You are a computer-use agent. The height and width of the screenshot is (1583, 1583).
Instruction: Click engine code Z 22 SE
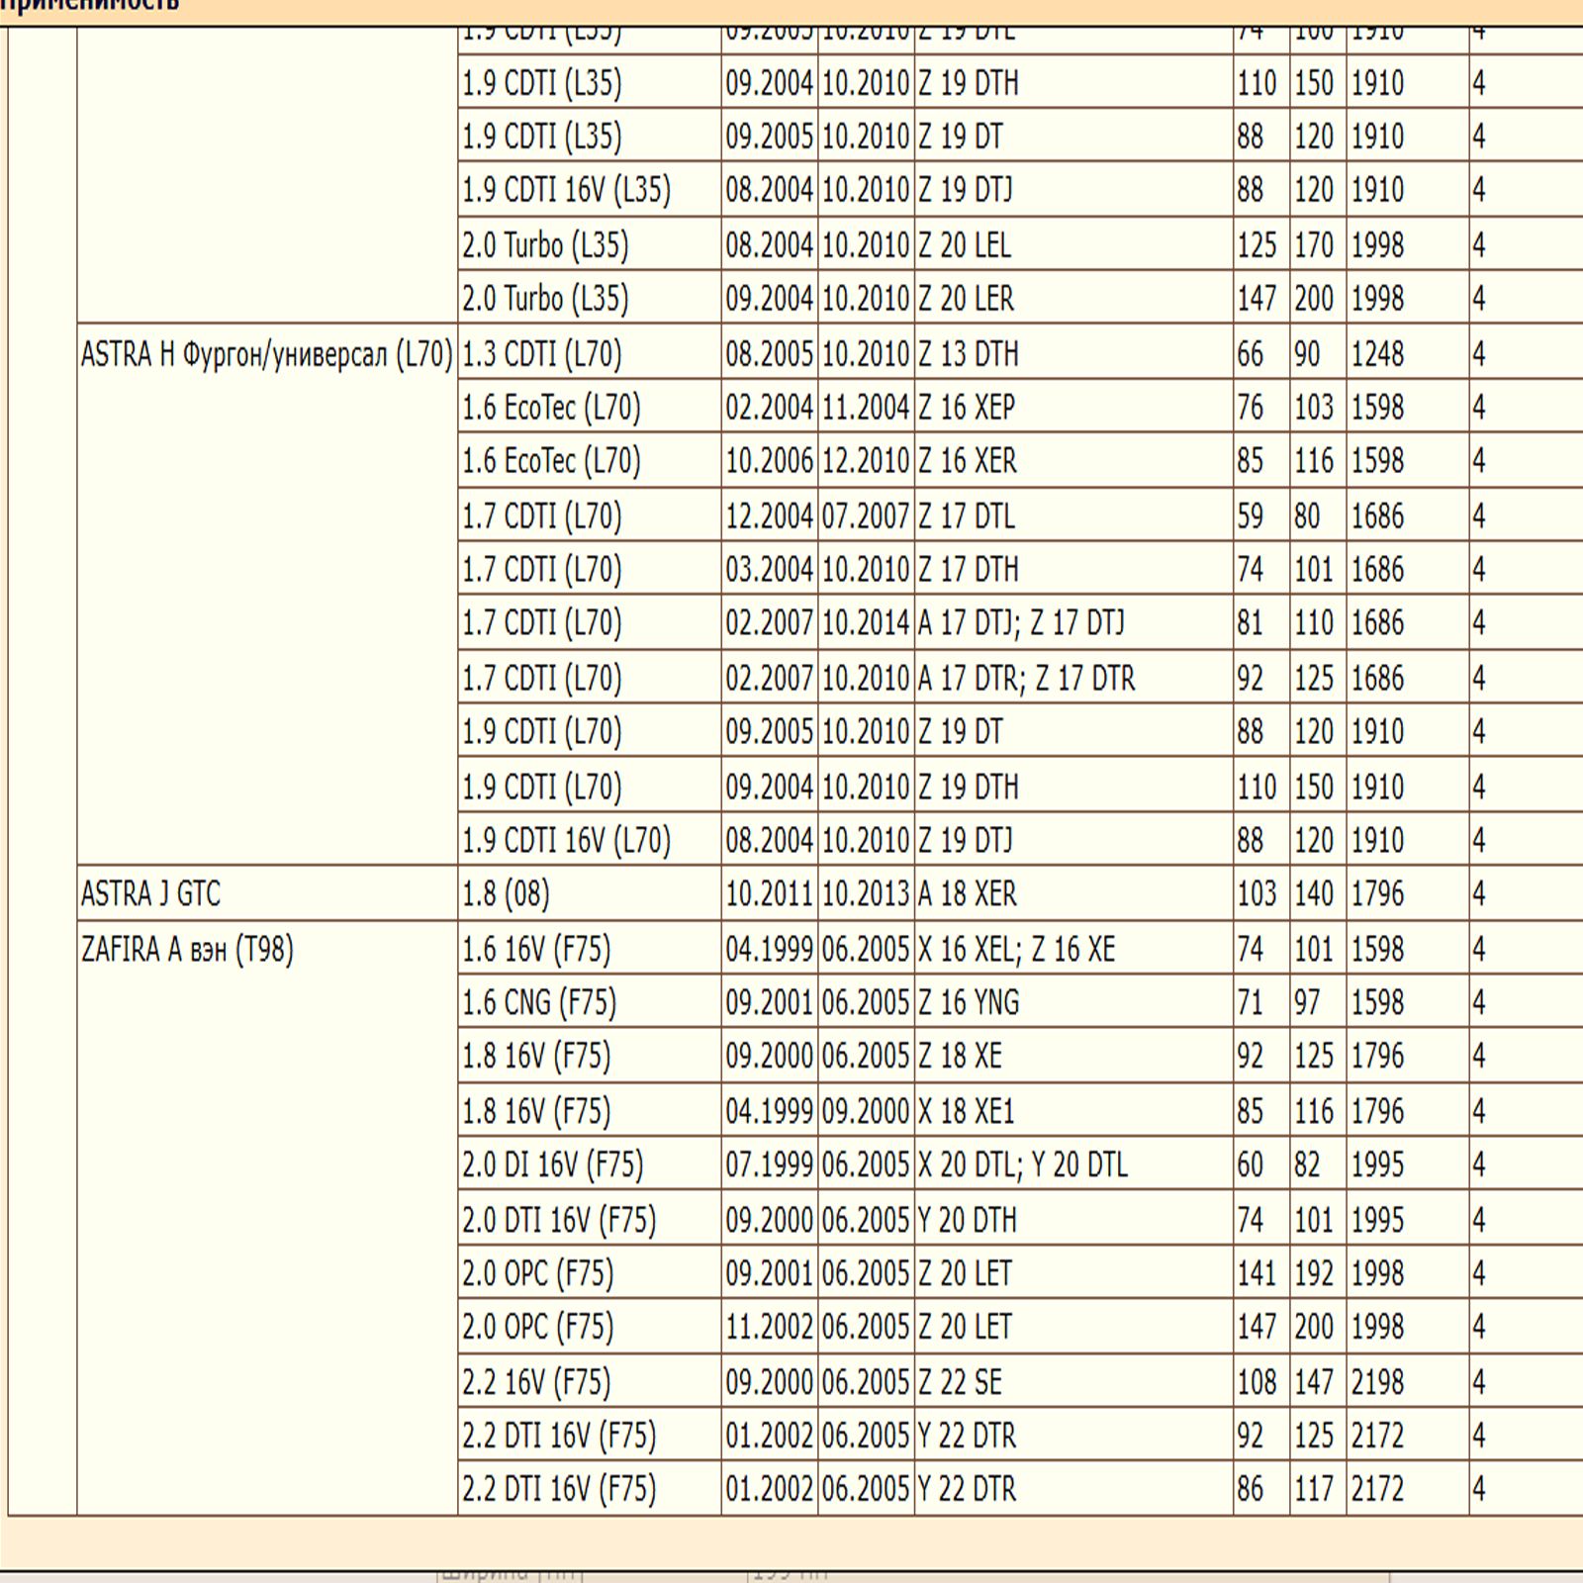[960, 1382]
